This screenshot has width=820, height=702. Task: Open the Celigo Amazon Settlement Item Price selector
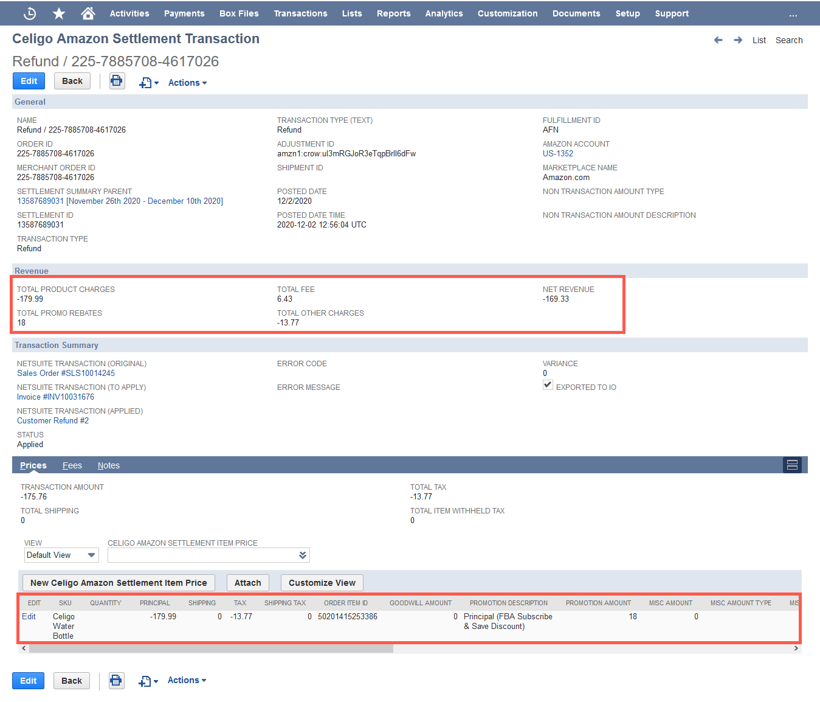click(208, 555)
